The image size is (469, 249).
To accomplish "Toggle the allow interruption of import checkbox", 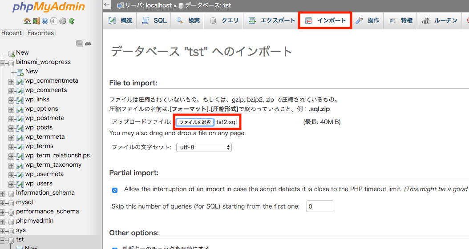I will [115, 190].
